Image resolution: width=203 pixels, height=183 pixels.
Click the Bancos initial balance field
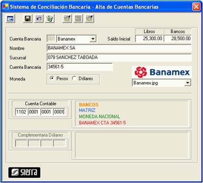pyautogui.click(x=178, y=38)
